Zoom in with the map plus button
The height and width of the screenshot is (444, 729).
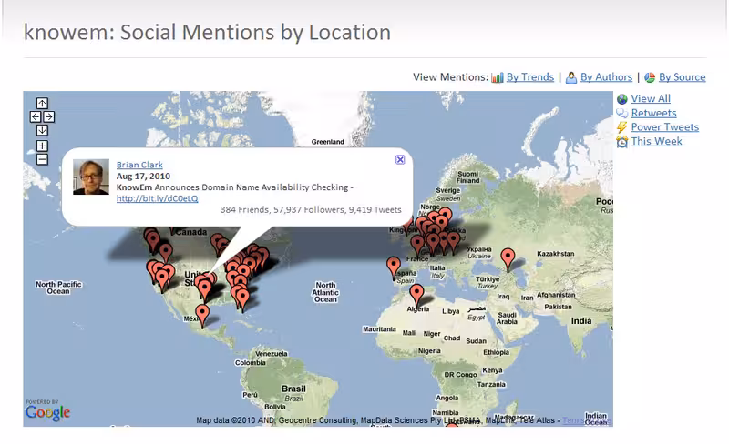(42, 146)
